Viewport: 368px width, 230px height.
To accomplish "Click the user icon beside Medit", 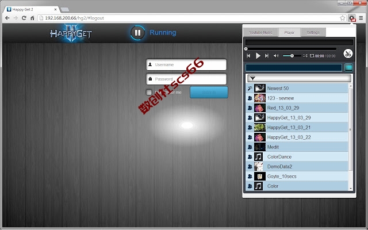I will [250, 147].
